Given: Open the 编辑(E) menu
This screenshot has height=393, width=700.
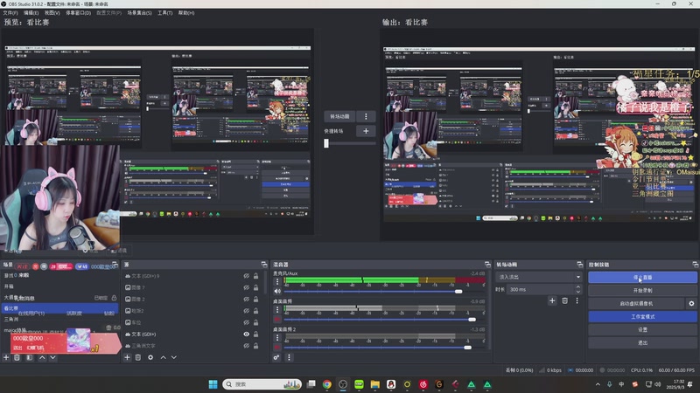Looking at the screenshot, I should click(x=31, y=13).
